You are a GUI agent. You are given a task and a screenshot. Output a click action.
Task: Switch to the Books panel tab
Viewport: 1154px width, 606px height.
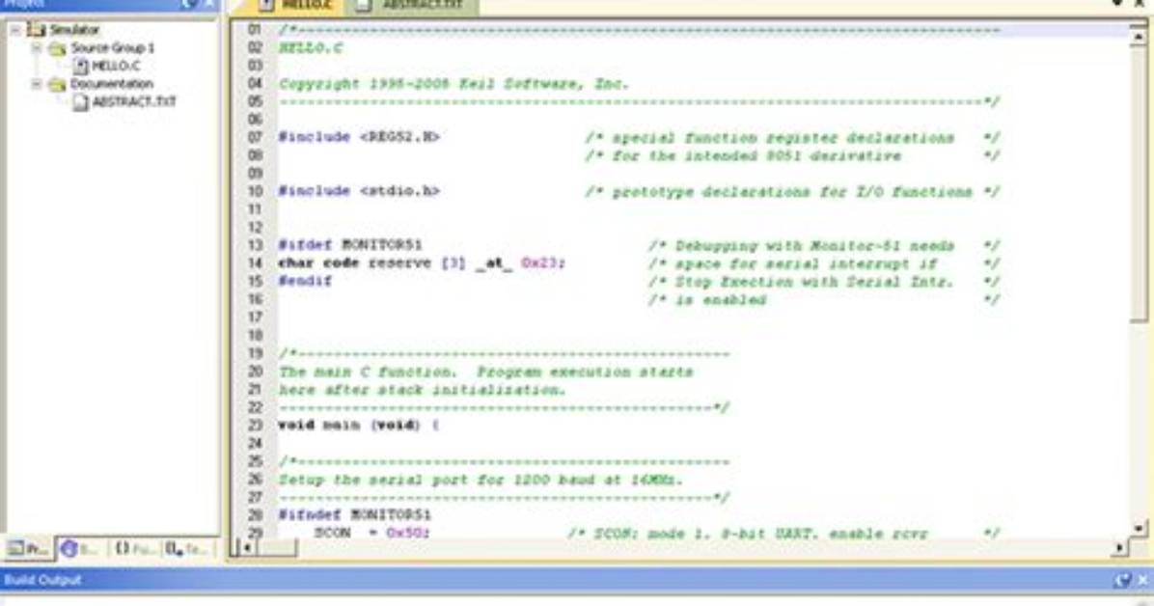[x=80, y=548]
